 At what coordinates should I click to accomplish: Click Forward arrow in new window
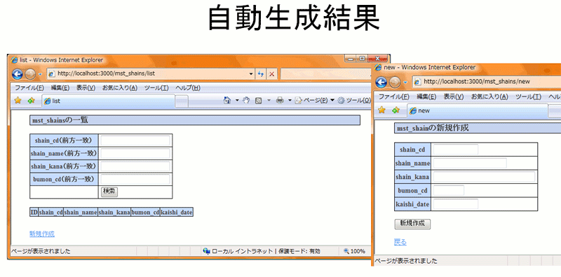(x=395, y=83)
